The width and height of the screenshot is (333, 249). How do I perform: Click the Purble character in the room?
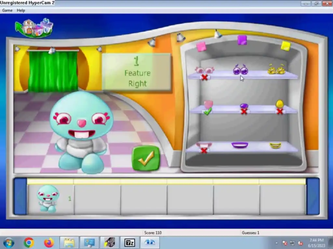coord(81,132)
